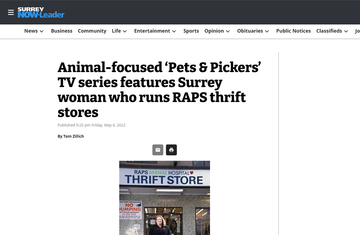This screenshot has width=360, height=235.
Task: Open the hamburger menu icon
Action: click(x=11, y=13)
